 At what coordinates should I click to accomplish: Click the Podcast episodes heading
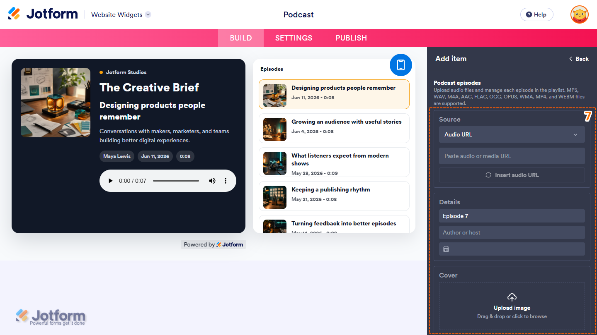point(457,83)
